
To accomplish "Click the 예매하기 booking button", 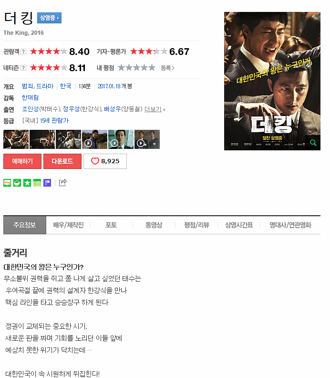I will pos(22,161).
